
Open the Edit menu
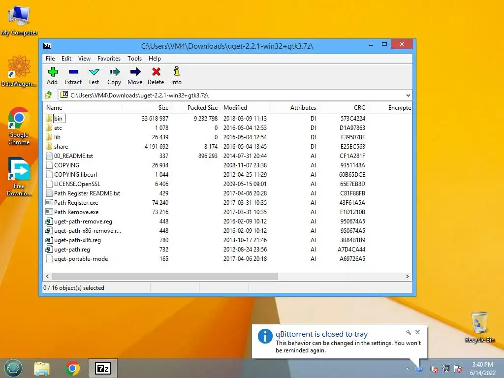pyautogui.click(x=66, y=59)
